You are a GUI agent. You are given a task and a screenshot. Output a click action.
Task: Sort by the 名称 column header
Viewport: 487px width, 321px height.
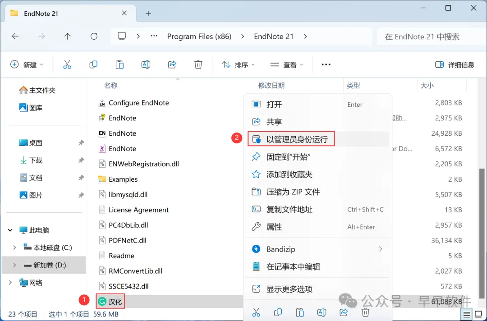(x=111, y=85)
